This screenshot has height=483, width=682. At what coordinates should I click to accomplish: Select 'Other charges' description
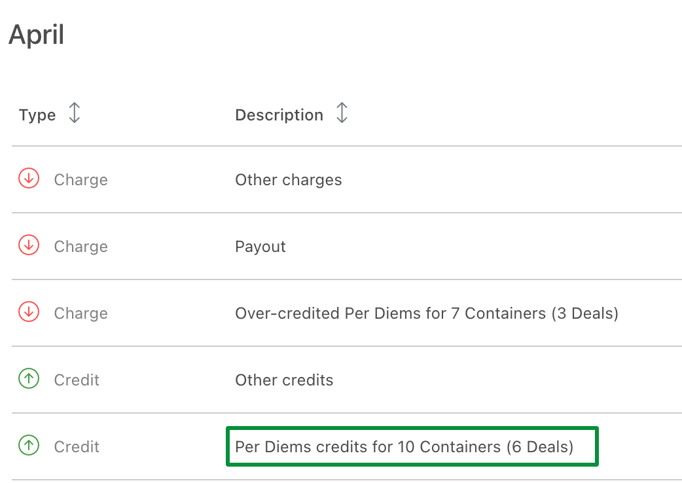point(289,180)
